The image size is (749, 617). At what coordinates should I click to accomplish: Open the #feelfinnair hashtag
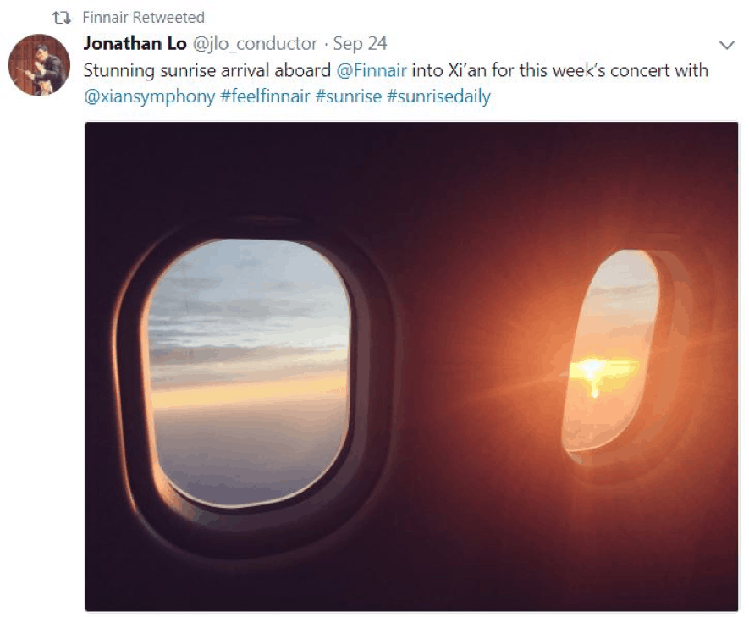pos(265,96)
